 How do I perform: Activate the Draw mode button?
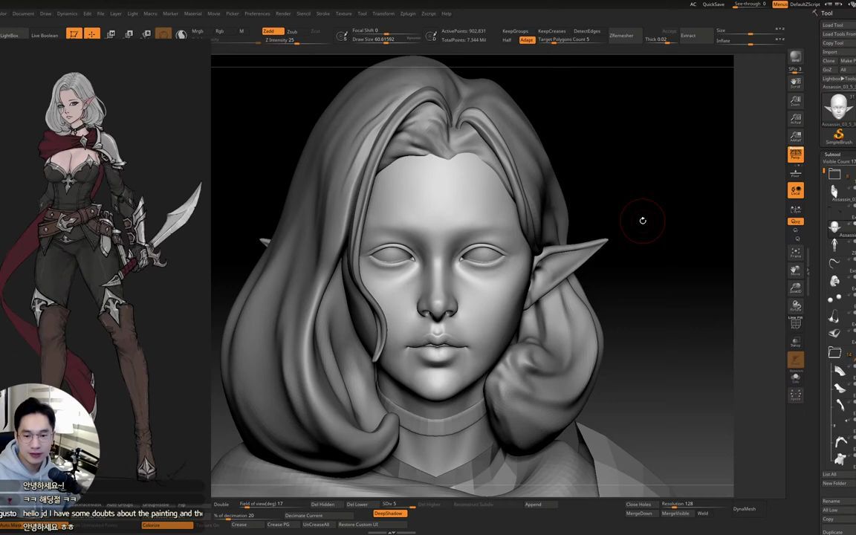click(92, 34)
